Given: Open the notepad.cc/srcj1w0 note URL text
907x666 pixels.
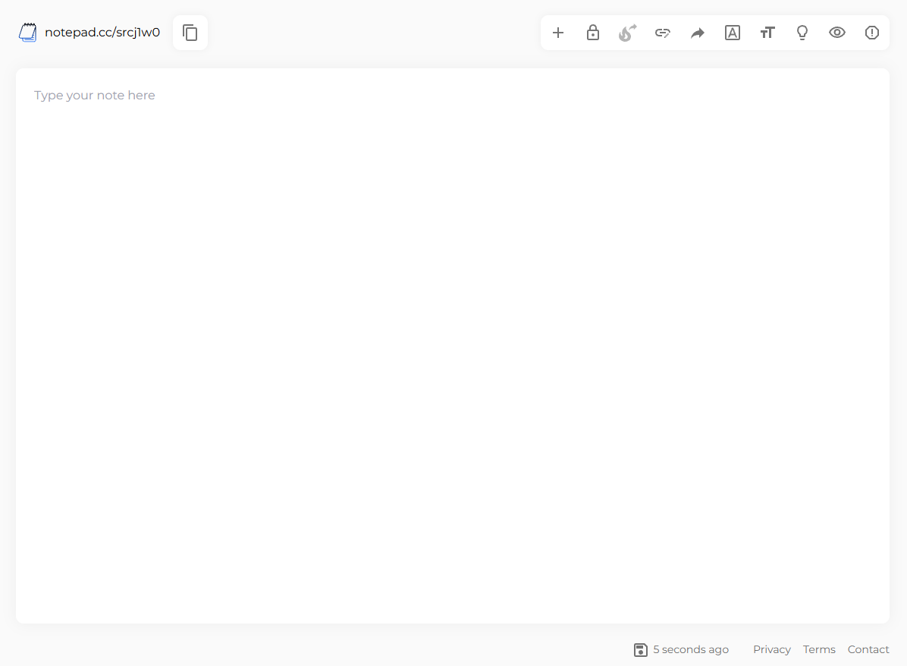Looking at the screenshot, I should pos(102,33).
